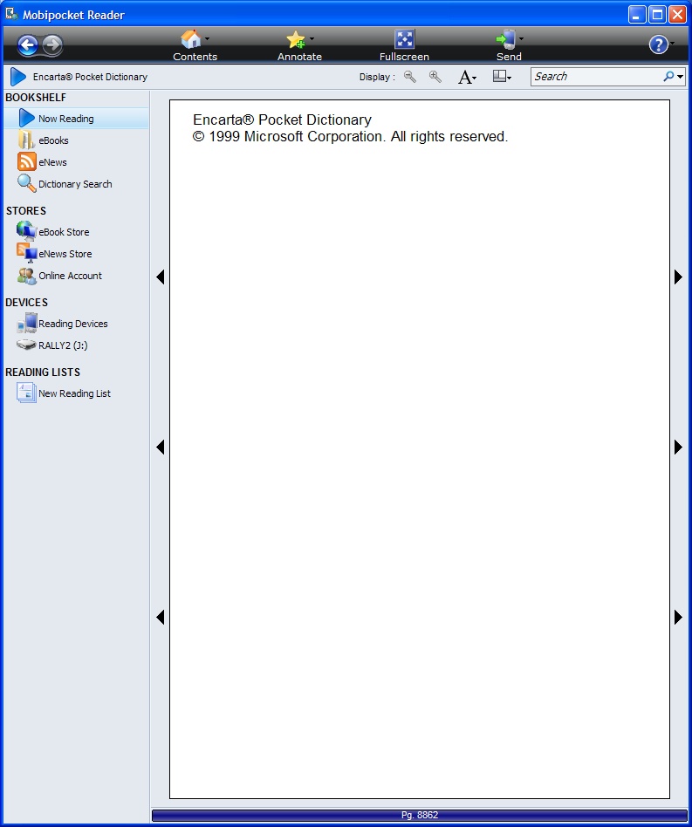The height and width of the screenshot is (827, 692).
Task: Click the Mobipocket Reader title bar icon
Action: [11, 14]
